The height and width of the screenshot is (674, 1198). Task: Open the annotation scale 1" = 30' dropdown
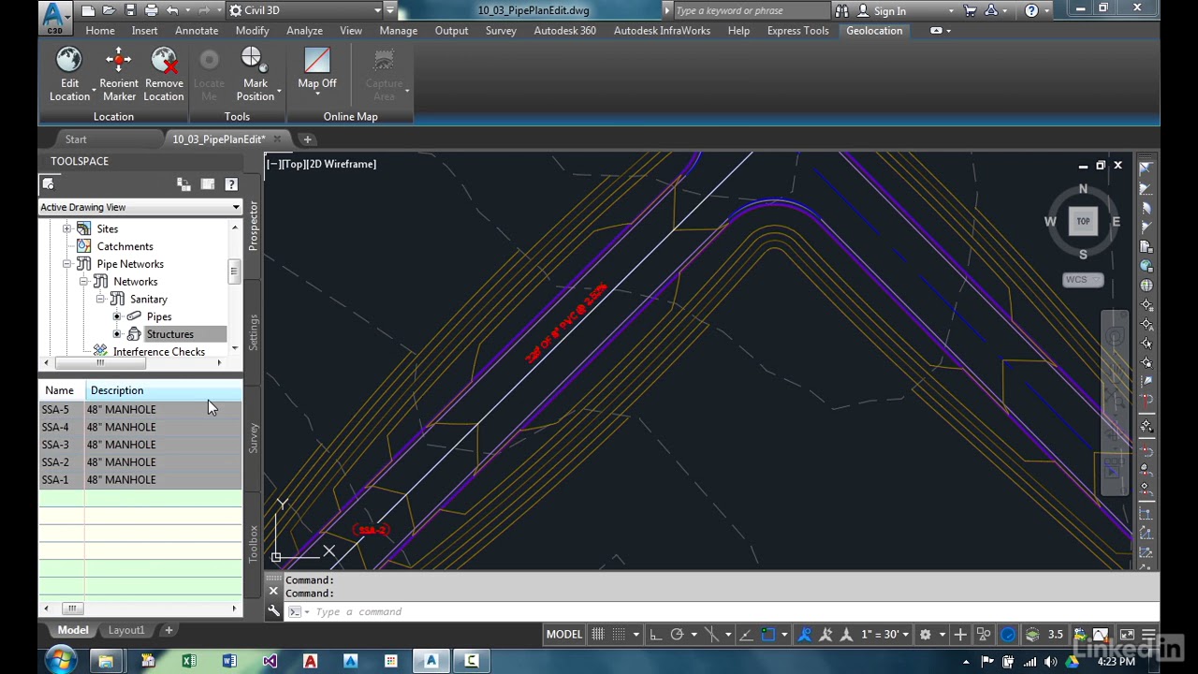pos(884,635)
